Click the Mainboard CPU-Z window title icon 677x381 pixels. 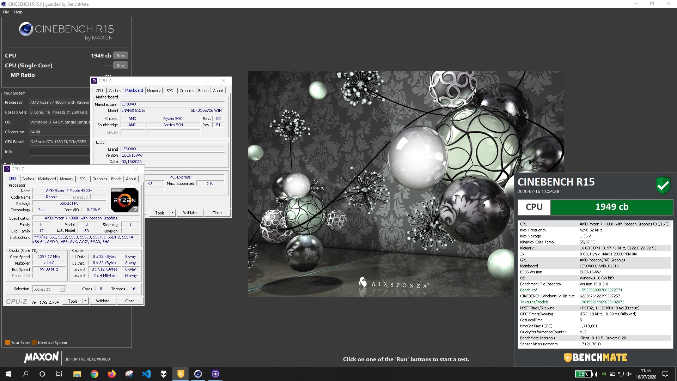pyautogui.click(x=94, y=81)
